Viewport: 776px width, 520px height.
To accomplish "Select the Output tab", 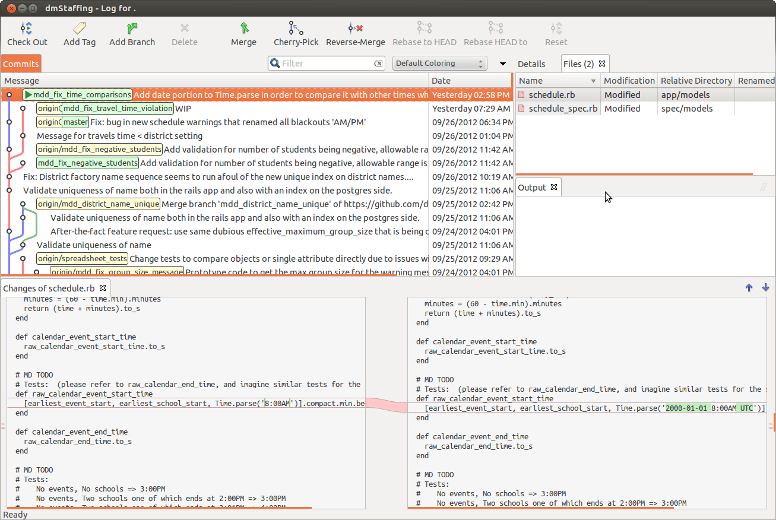I will 533,186.
